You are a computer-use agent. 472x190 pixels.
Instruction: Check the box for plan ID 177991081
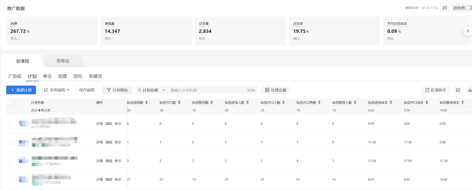click(x=10, y=123)
